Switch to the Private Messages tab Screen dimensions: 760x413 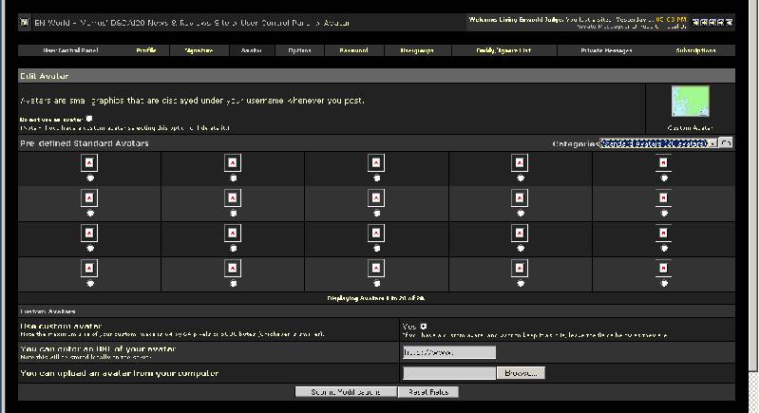tap(606, 50)
